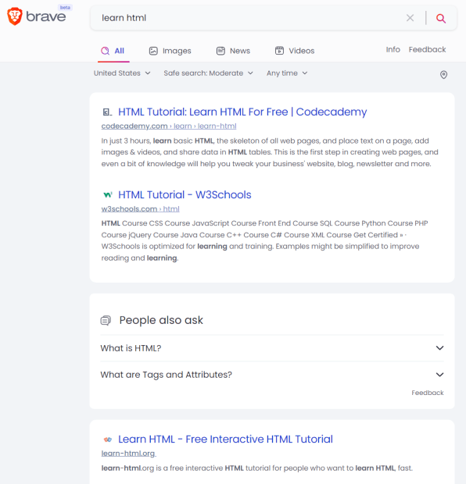This screenshot has width=466, height=484.
Task: Switch to the Videos tab
Action: click(x=295, y=51)
